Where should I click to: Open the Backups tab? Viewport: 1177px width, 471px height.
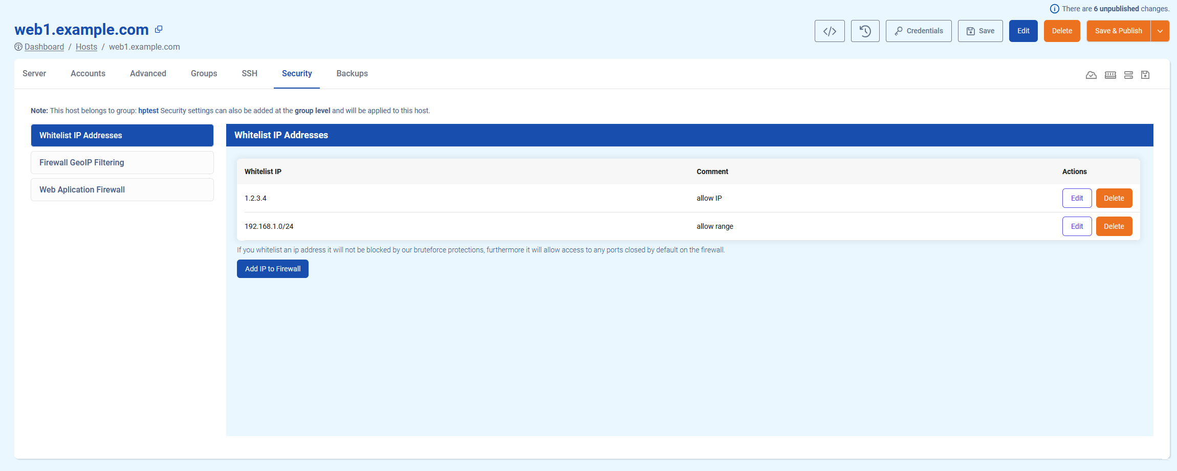point(352,74)
